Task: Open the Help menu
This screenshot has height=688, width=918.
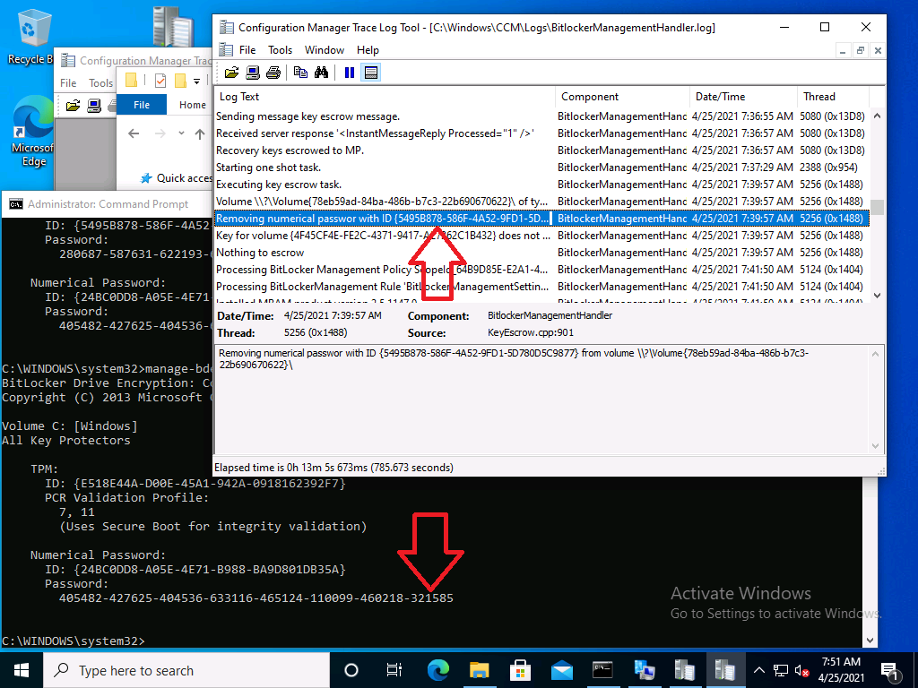Action: click(x=368, y=50)
